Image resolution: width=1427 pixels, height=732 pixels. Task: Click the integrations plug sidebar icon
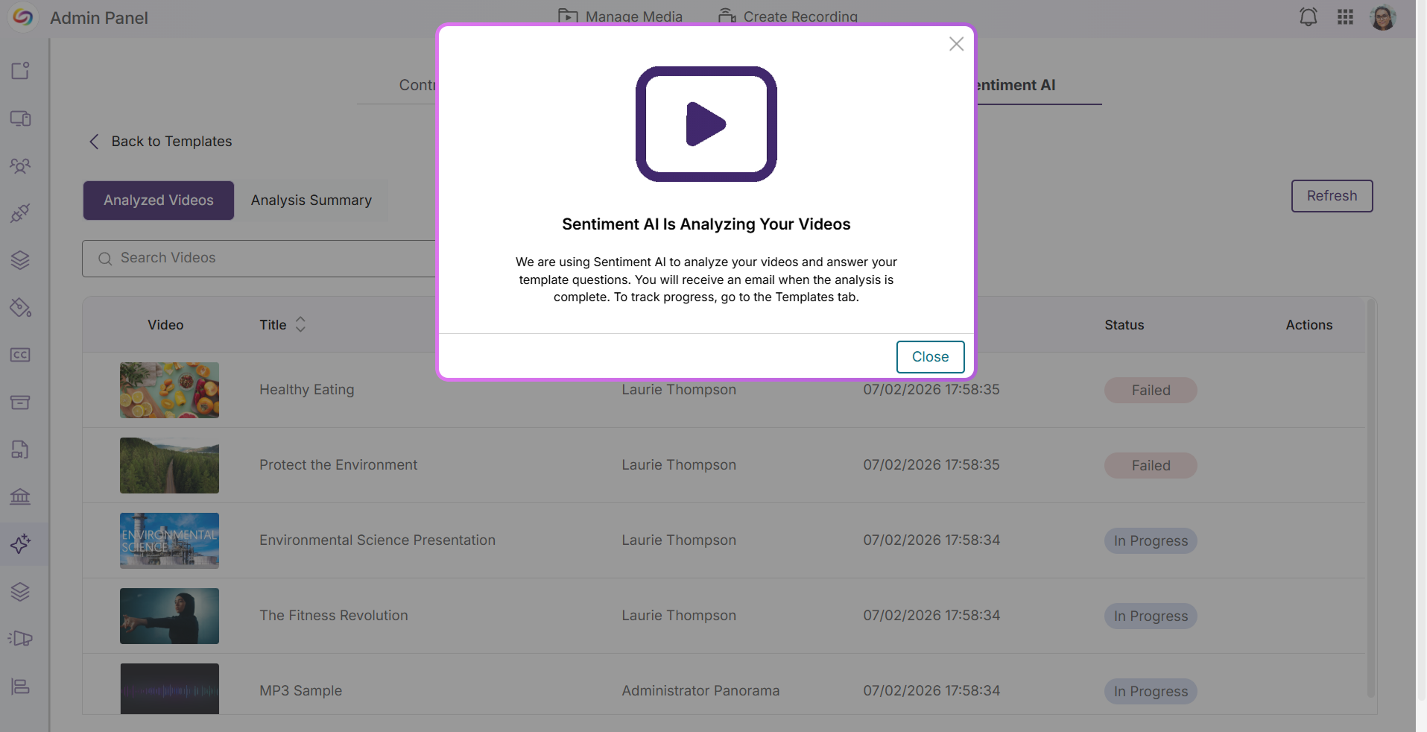click(x=21, y=213)
